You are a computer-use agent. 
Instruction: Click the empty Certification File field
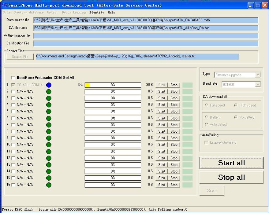coord(146,43)
